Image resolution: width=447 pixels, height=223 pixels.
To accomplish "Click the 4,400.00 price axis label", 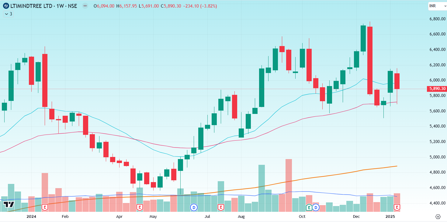I will coord(437,203).
